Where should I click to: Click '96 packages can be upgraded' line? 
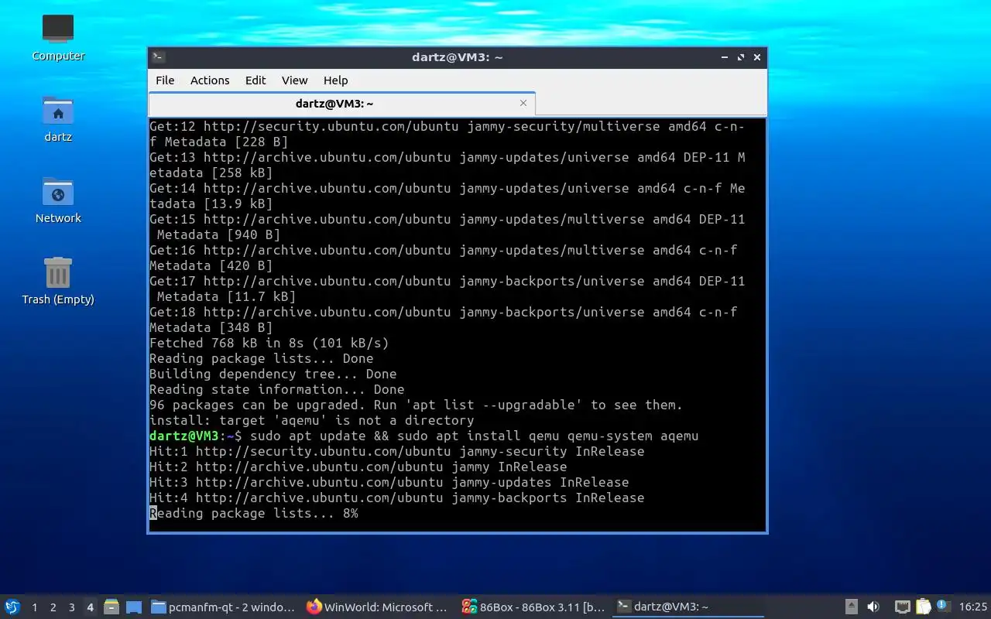coord(417,405)
